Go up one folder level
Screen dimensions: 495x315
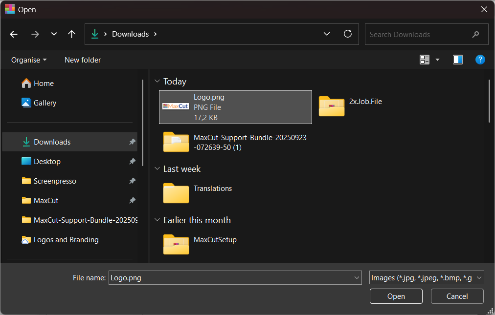[x=72, y=34]
